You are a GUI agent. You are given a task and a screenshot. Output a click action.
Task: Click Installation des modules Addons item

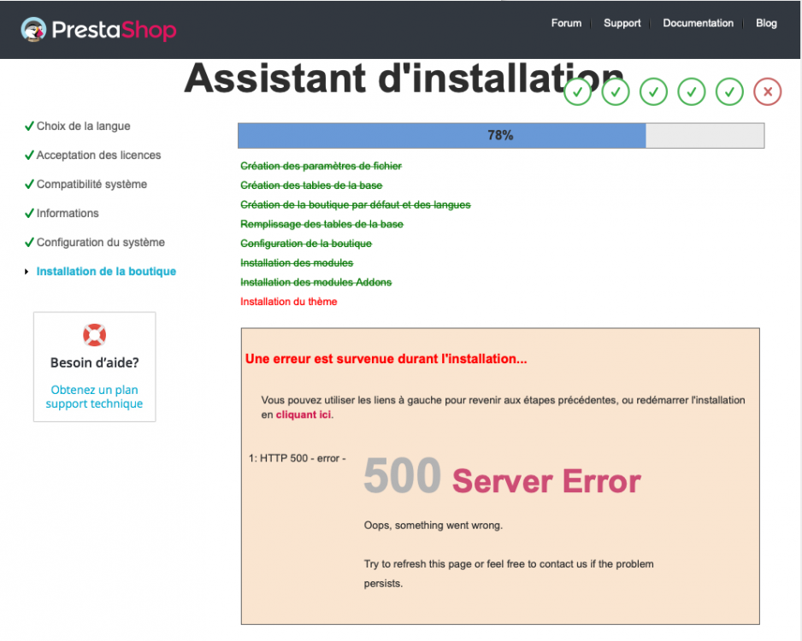click(x=316, y=283)
